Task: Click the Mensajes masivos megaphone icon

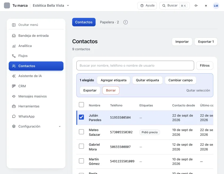Action: (14, 96)
